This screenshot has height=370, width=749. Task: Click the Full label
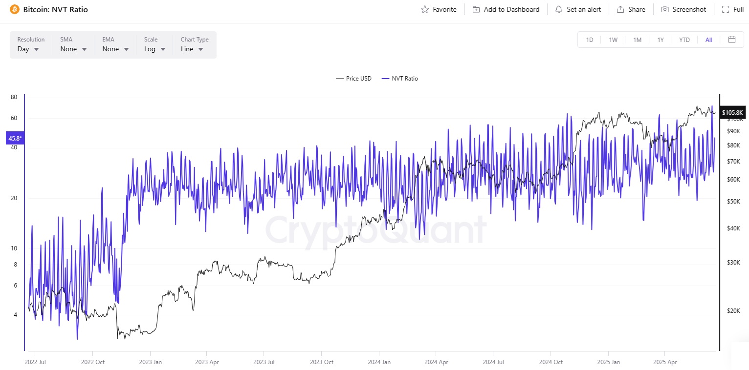[x=739, y=9]
